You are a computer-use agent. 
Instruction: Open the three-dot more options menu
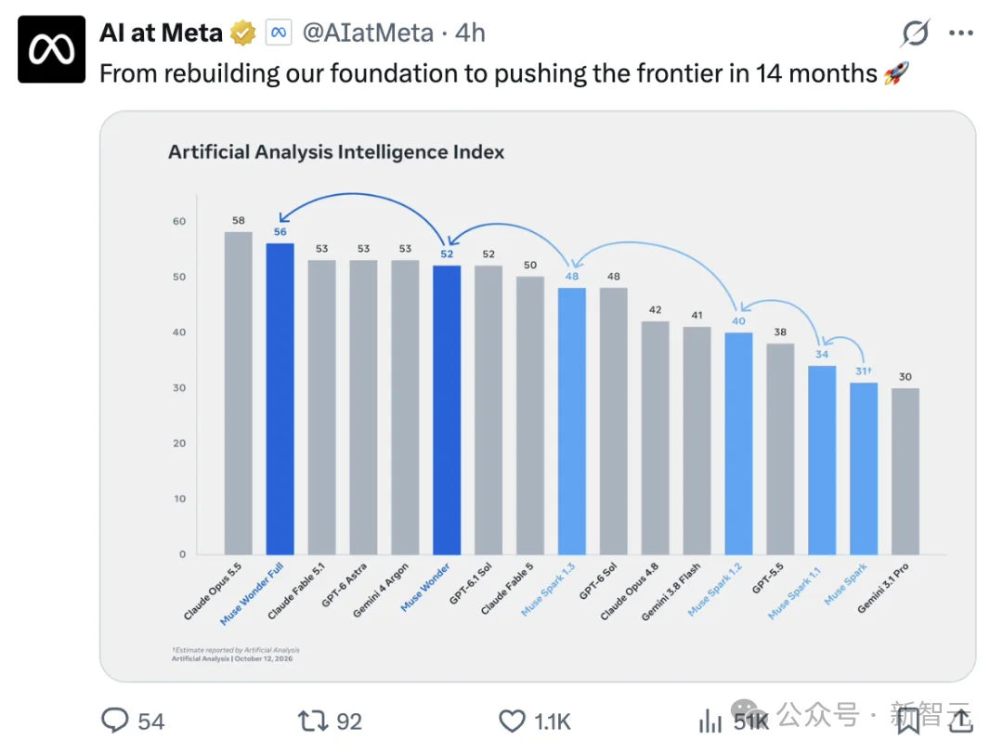[961, 33]
